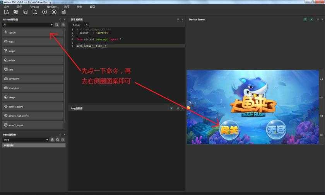Click the device side-bar down chevron
325x195 pixels.
[322, 97]
